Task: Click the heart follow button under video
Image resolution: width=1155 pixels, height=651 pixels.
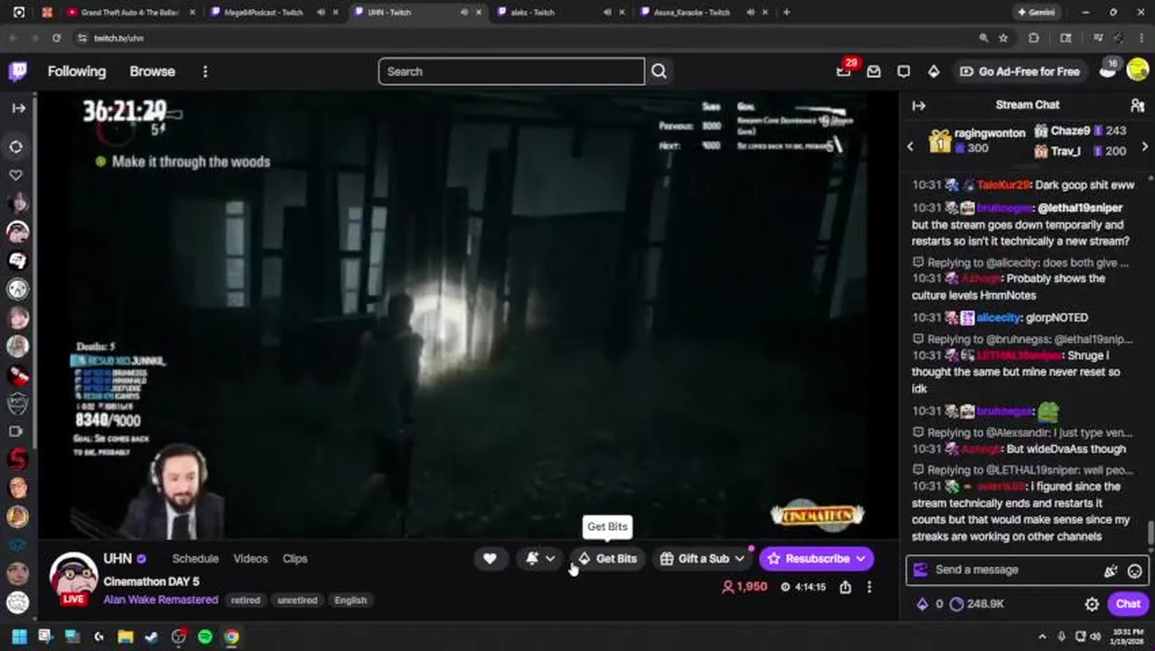Action: pos(490,559)
